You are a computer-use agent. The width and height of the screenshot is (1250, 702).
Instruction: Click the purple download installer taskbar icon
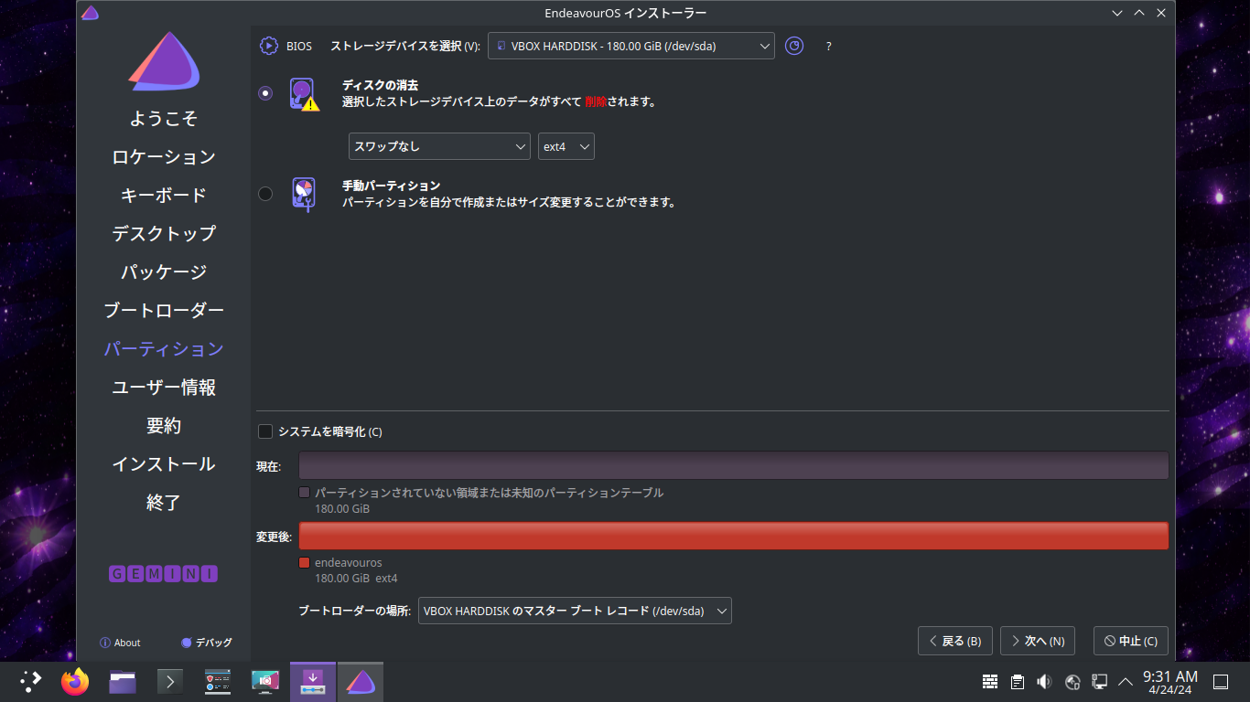click(313, 681)
